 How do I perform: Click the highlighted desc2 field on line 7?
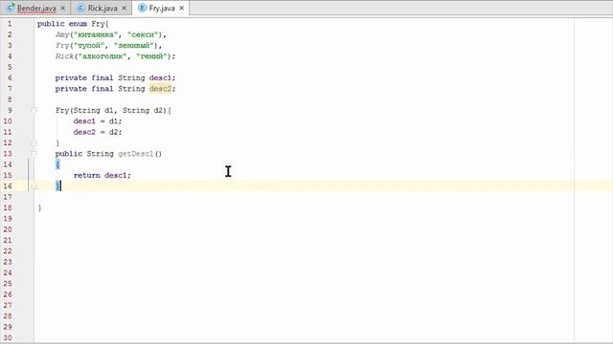point(160,89)
